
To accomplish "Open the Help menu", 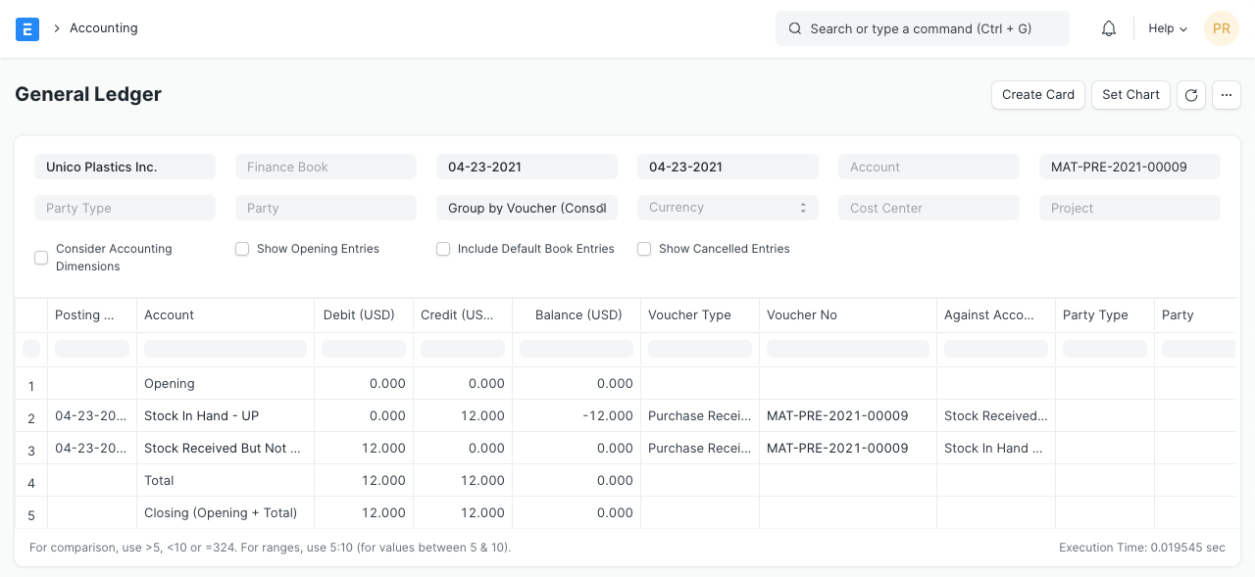I will (1167, 28).
